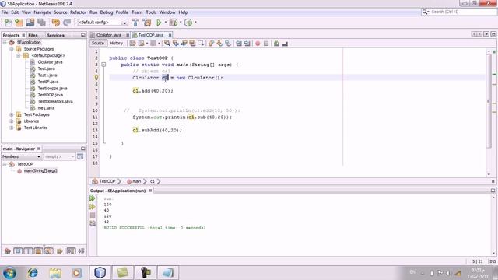498x280 pixels.
Task: Click the main breadcrumb below the editor
Action: (x=137, y=181)
